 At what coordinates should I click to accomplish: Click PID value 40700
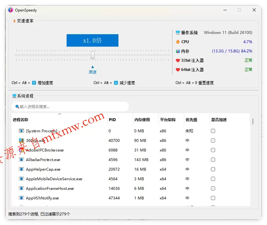[x=114, y=141]
